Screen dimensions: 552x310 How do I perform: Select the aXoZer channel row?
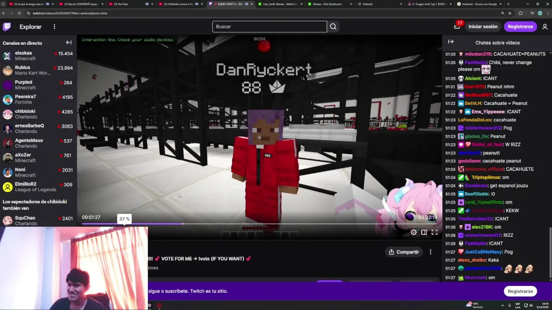(x=38, y=158)
